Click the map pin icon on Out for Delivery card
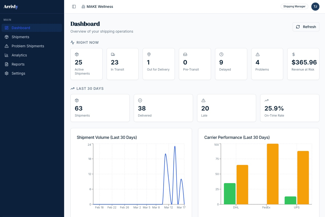Screen dimensions: 325x217 click(149, 54)
